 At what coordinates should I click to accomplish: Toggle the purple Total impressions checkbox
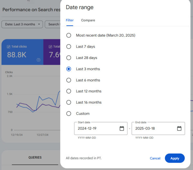[51, 47]
